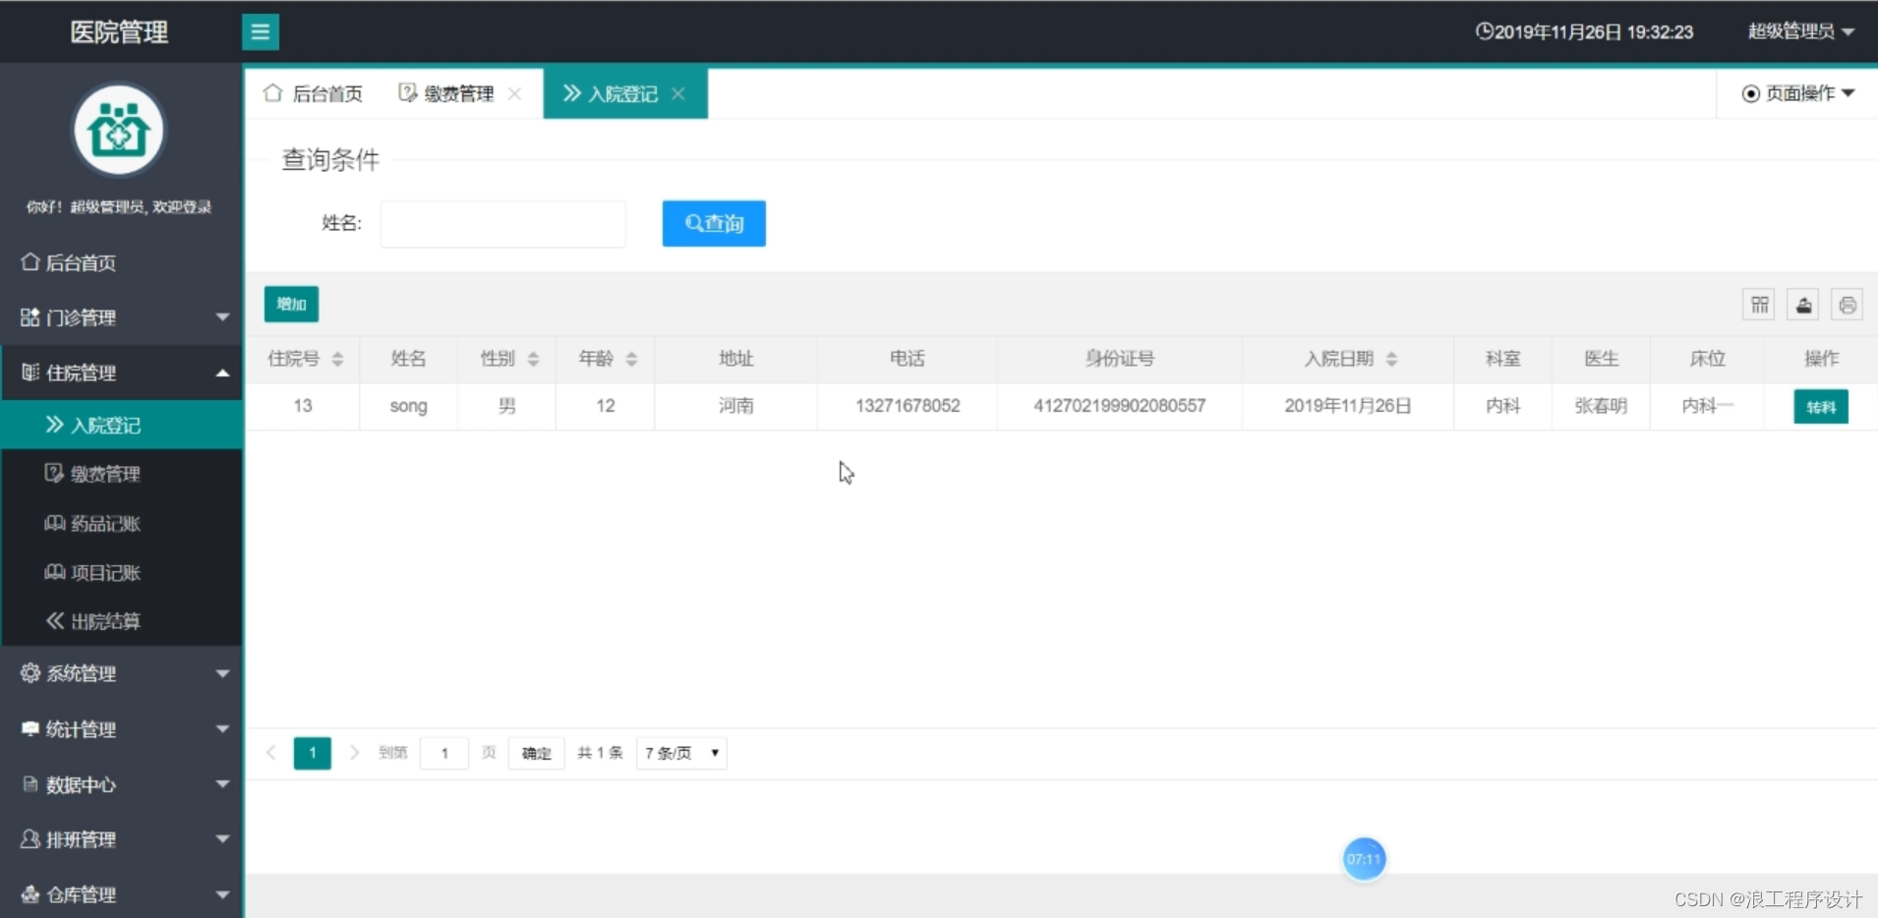Click the 转科 button for patient song

[1821, 407]
